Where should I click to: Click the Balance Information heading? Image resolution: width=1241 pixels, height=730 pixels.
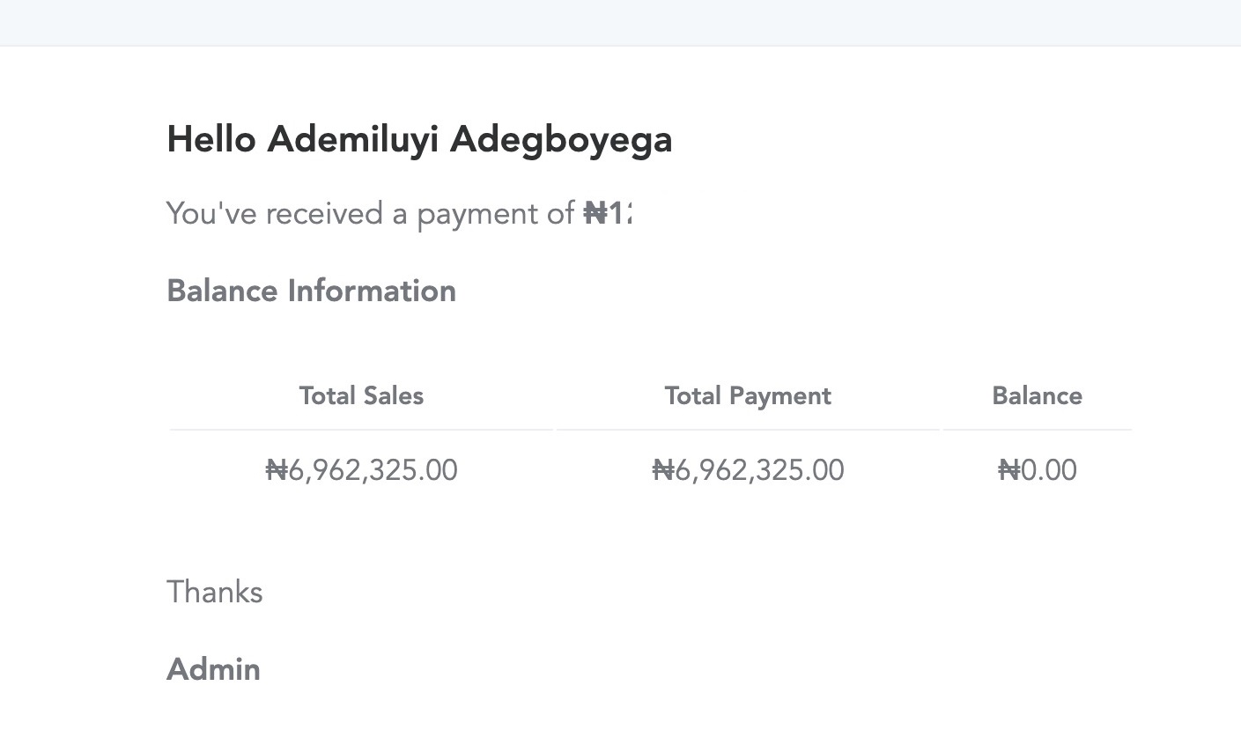point(311,291)
